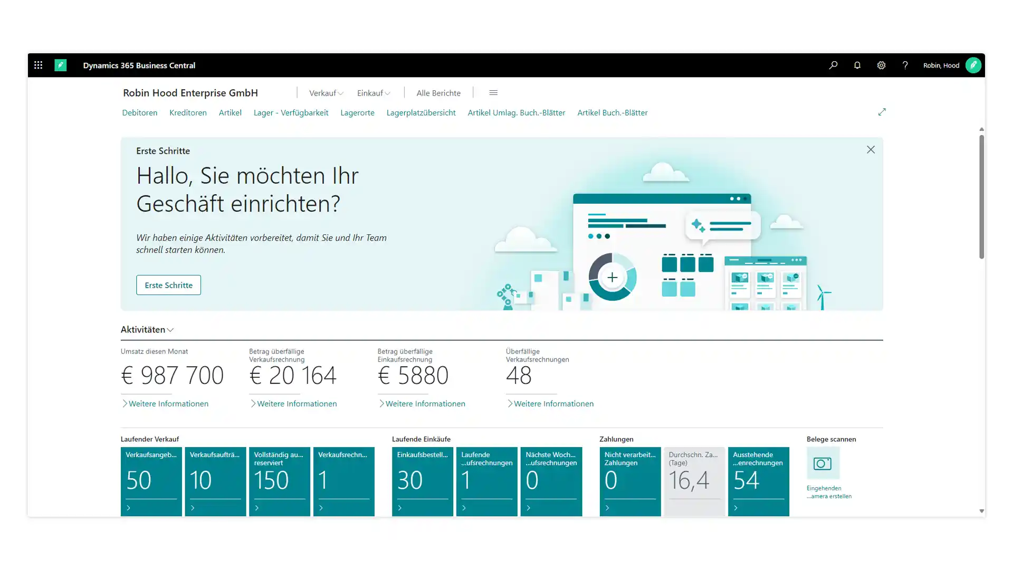Close the Erste Schritte banner
This screenshot has width=1013, height=570.
tap(871, 150)
